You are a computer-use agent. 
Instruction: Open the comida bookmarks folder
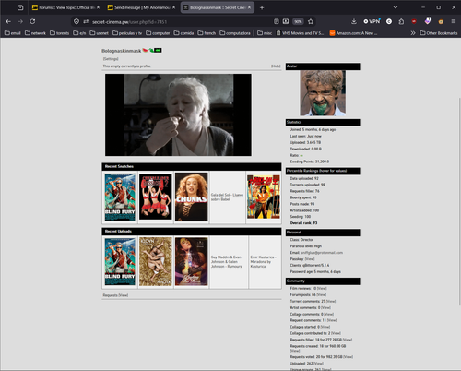183,33
